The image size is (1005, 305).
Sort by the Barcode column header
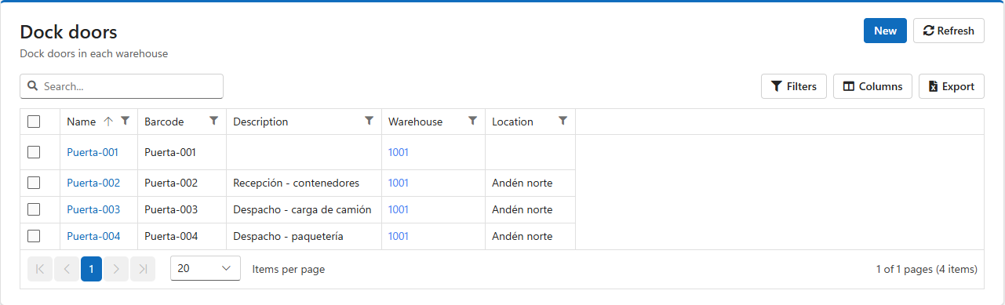164,122
